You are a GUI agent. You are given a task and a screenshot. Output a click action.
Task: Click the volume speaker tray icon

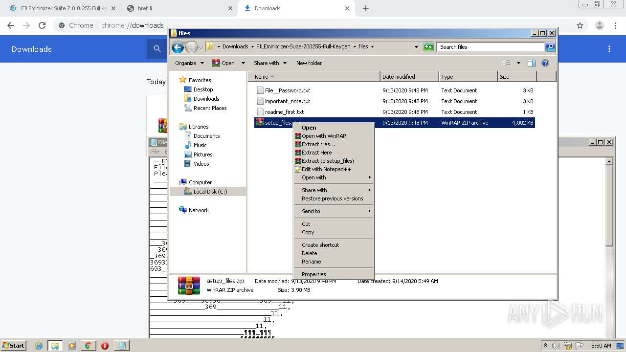click(x=557, y=346)
